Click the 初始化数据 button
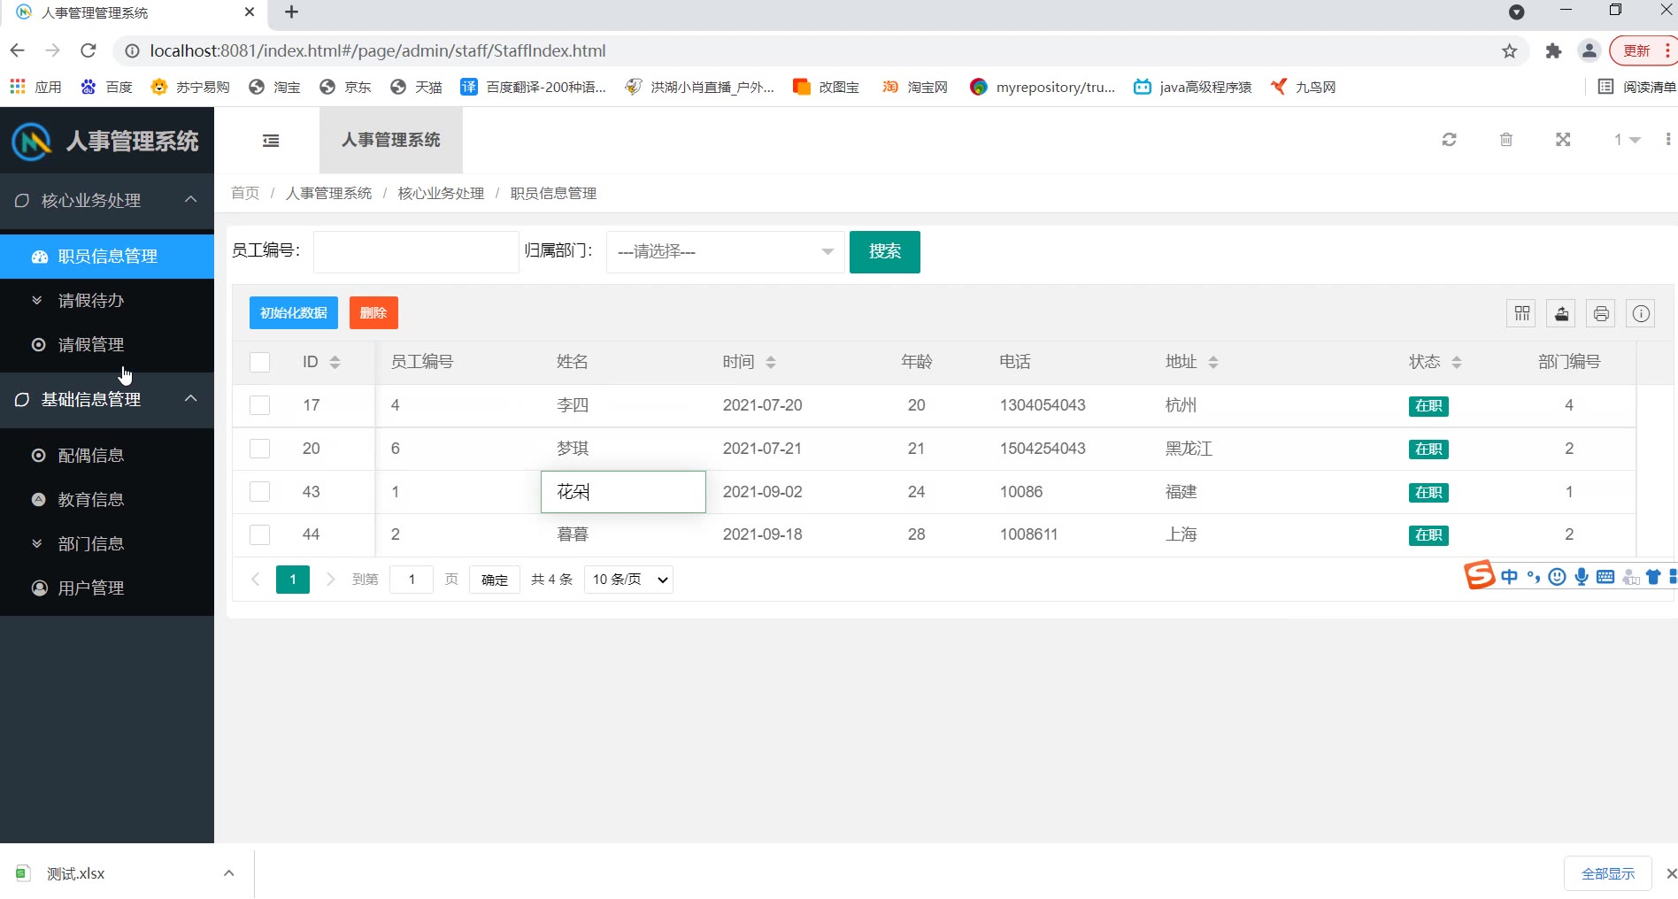This screenshot has width=1678, height=899. 294,313
